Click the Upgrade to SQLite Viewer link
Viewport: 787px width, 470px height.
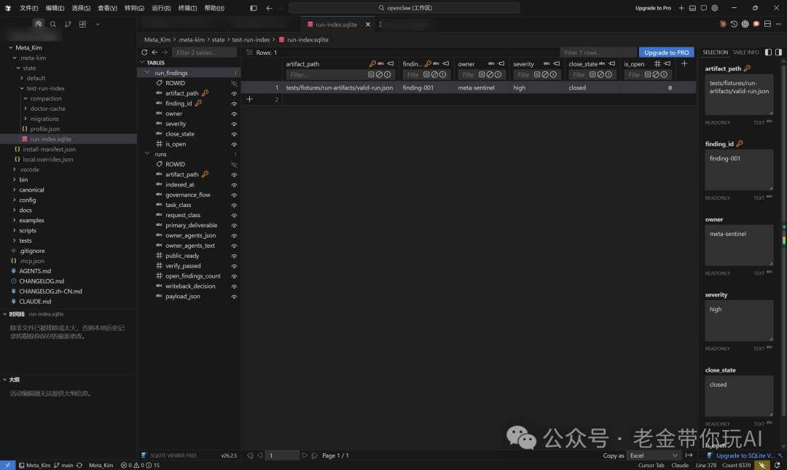click(x=745, y=455)
